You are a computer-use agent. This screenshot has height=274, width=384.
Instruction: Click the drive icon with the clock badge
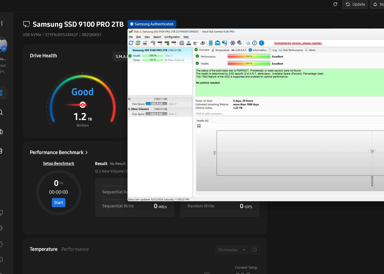[160, 43]
